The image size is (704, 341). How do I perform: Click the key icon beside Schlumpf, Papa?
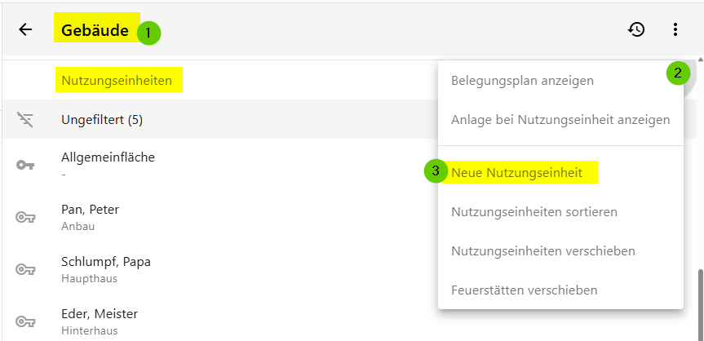point(25,269)
